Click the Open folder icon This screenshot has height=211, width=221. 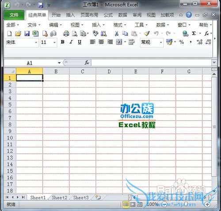pos(18,33)
